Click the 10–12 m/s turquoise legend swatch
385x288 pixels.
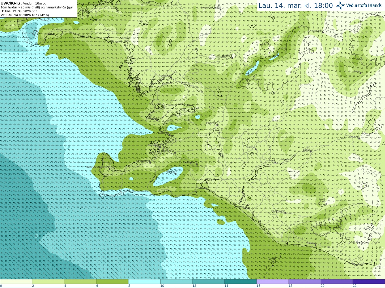click(177, 282)
